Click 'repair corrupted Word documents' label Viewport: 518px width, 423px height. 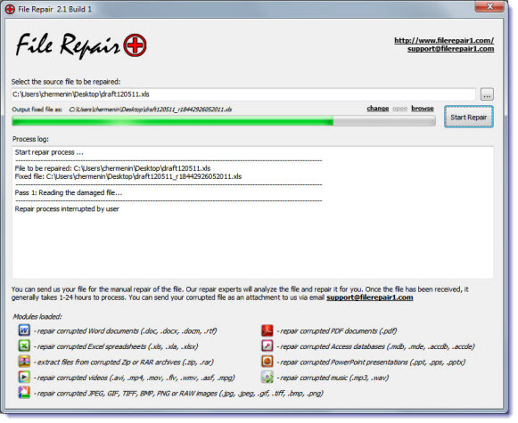[125, 331]
